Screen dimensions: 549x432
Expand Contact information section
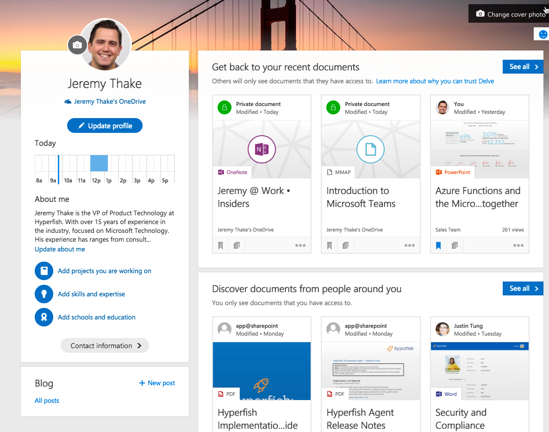click(105, 345)
